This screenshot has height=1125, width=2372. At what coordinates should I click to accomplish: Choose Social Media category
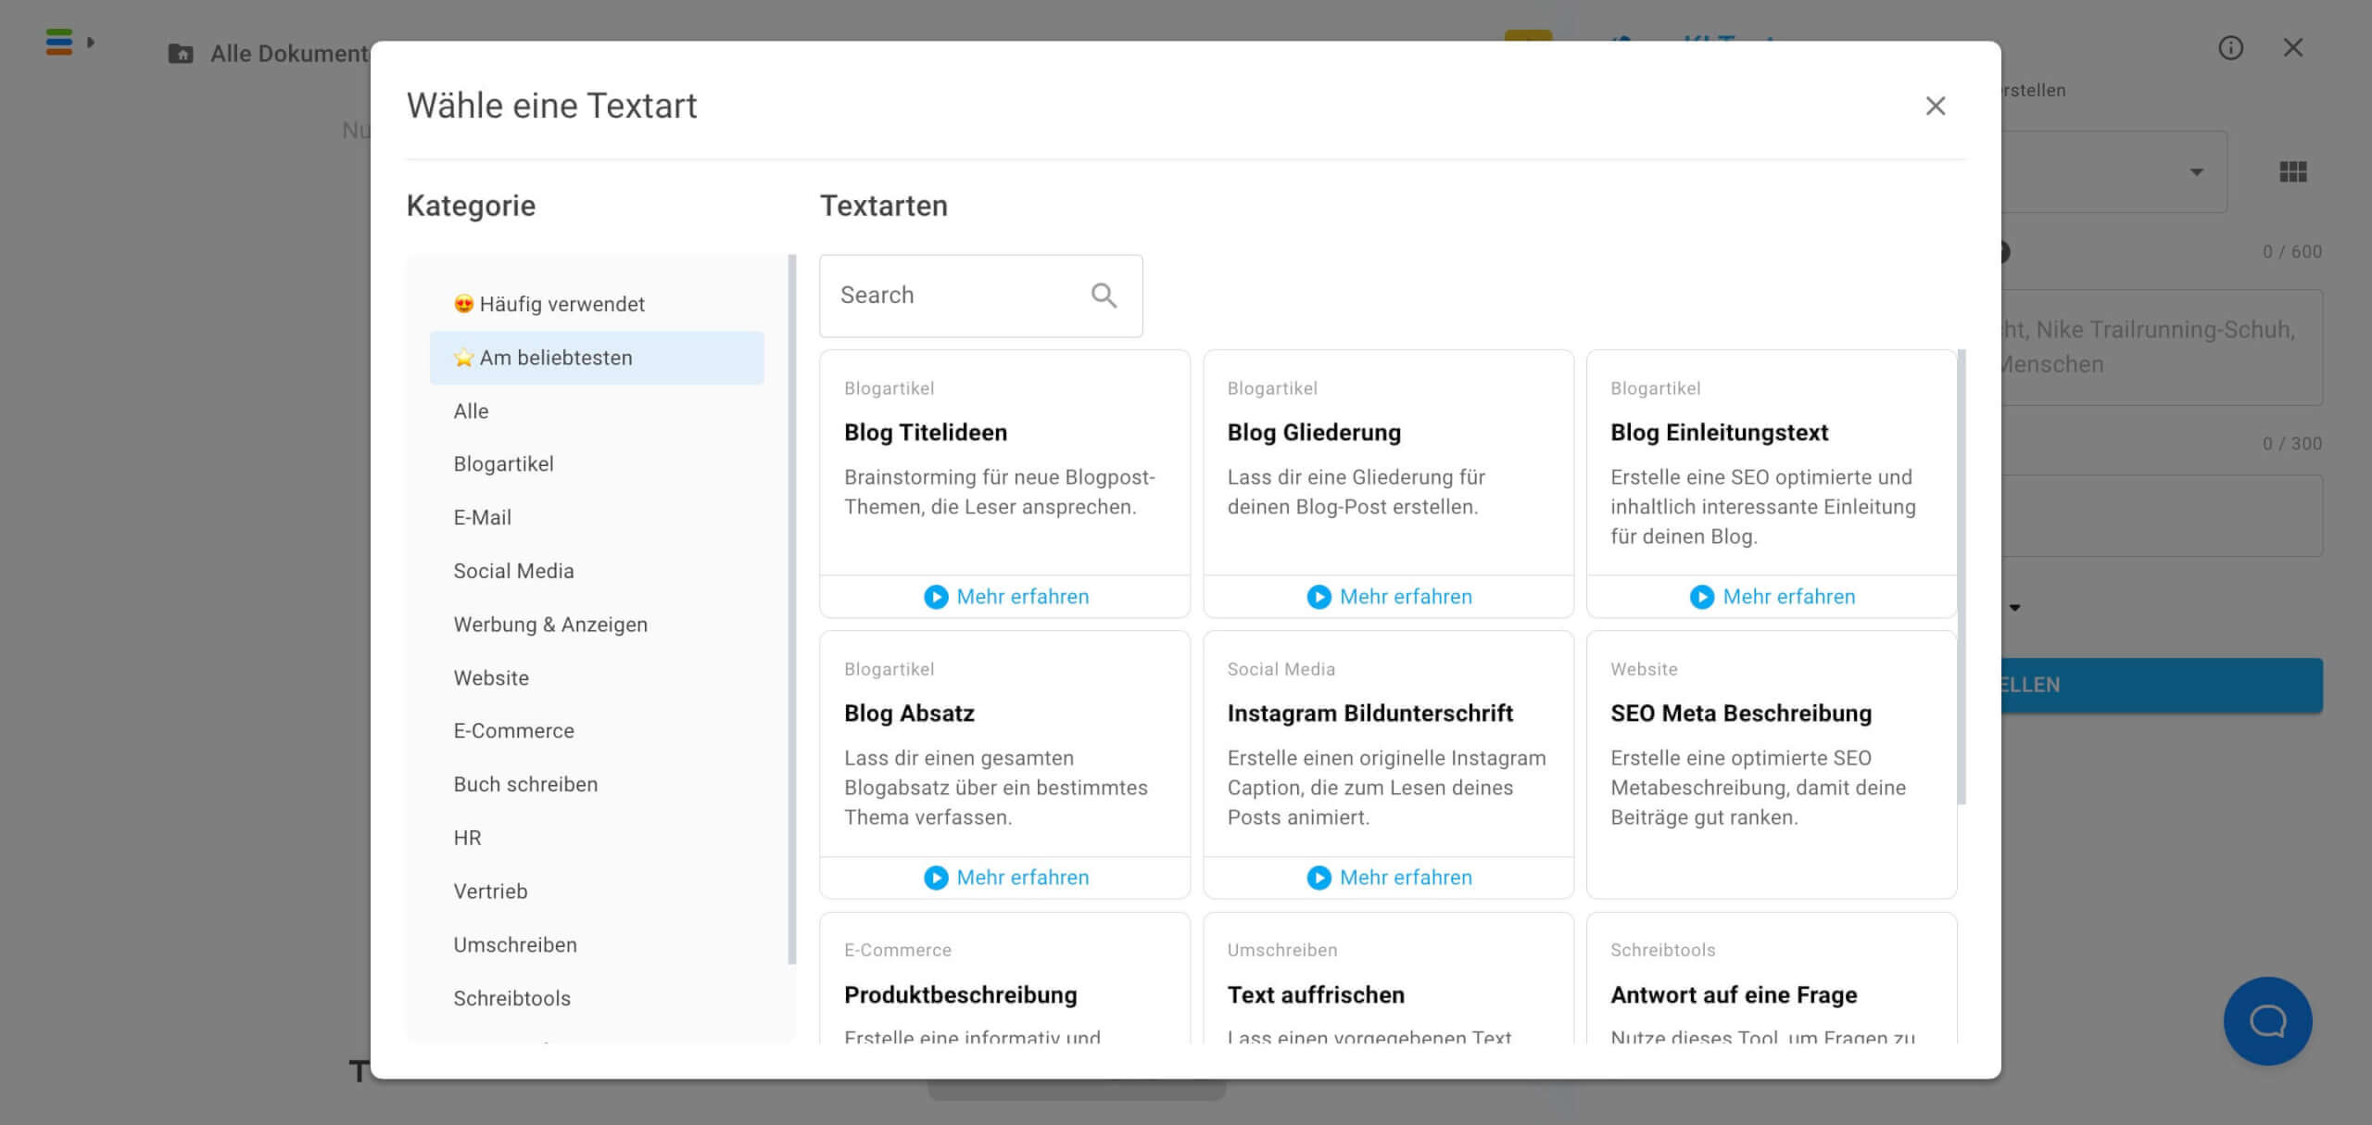coord(597,571)
